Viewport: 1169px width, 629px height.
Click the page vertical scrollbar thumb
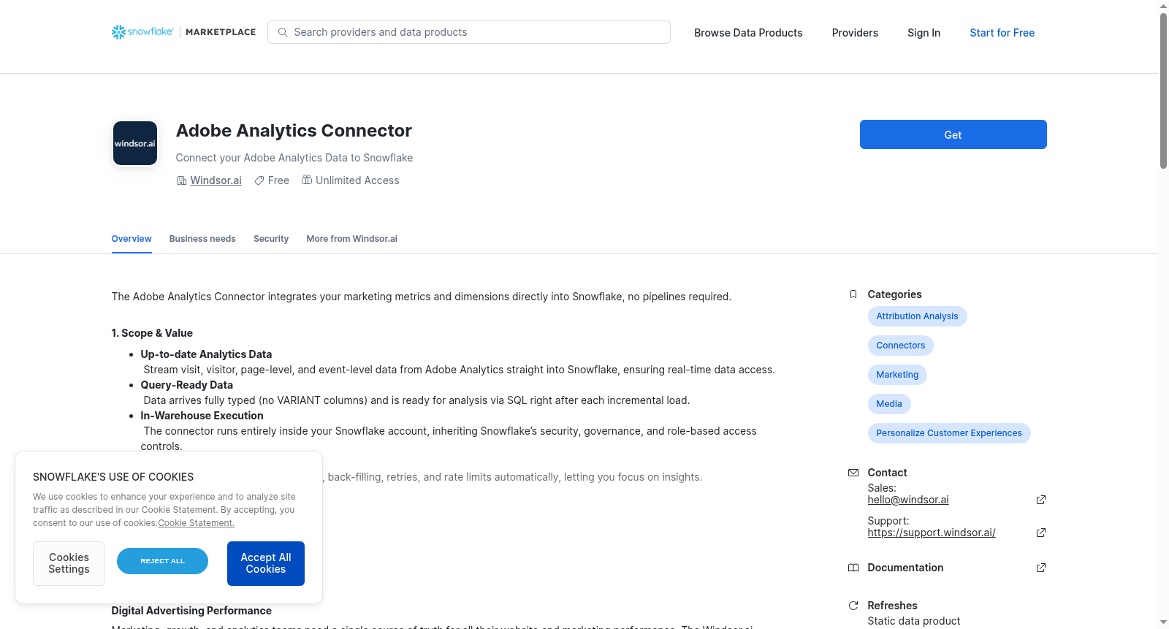(1163, 91)
